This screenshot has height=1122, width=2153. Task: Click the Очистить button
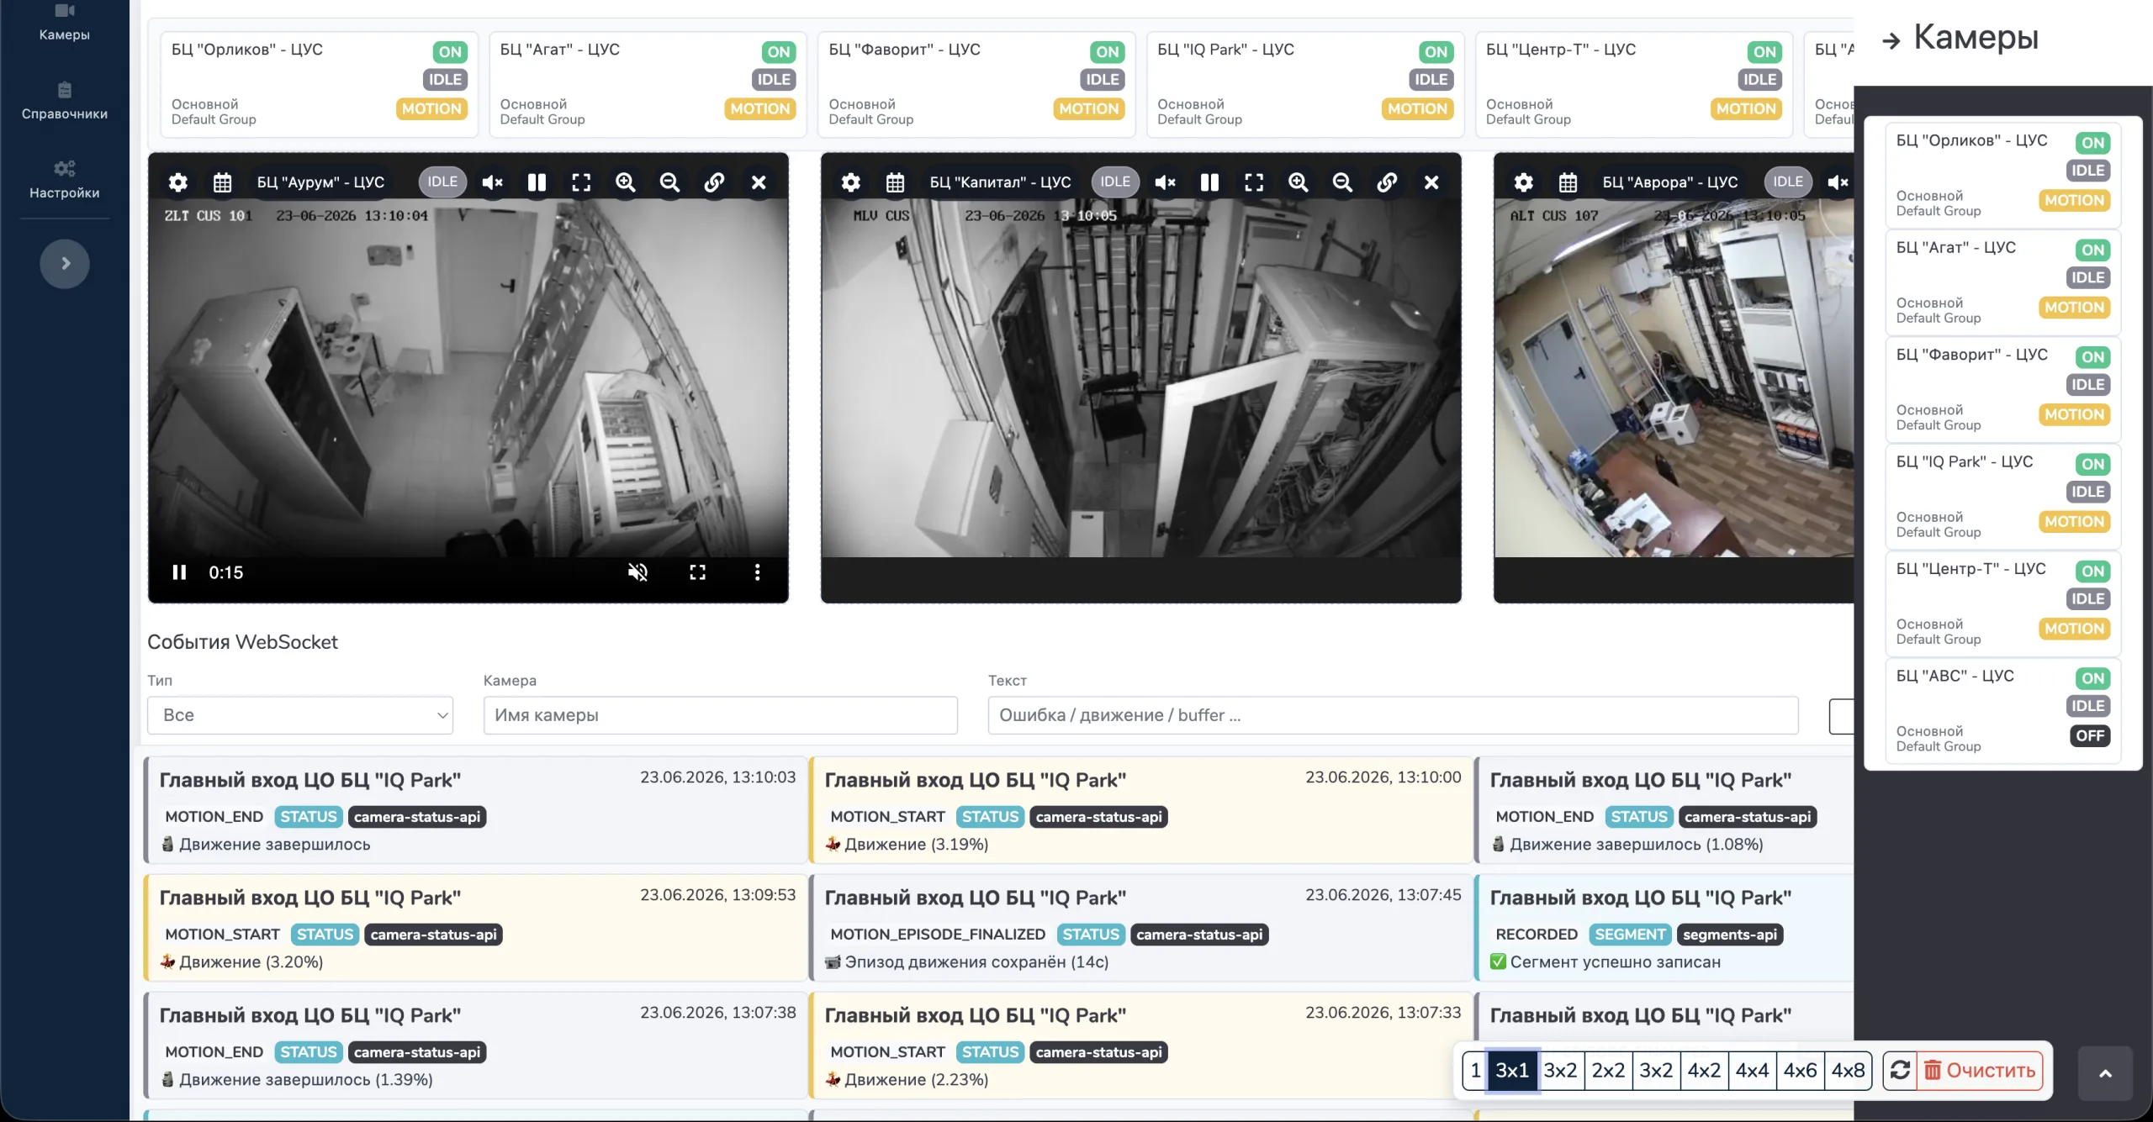coord(1980,1071)
